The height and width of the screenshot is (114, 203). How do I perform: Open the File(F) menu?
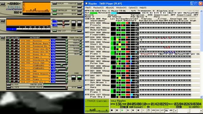click(88, 8)
